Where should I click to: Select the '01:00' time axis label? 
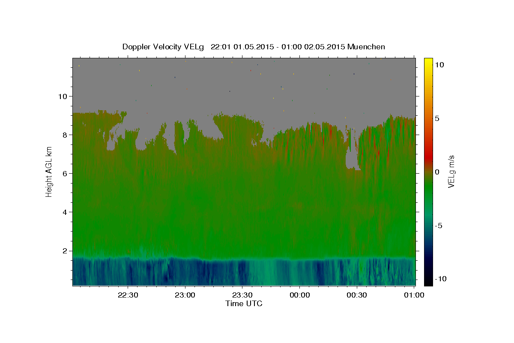414,295
